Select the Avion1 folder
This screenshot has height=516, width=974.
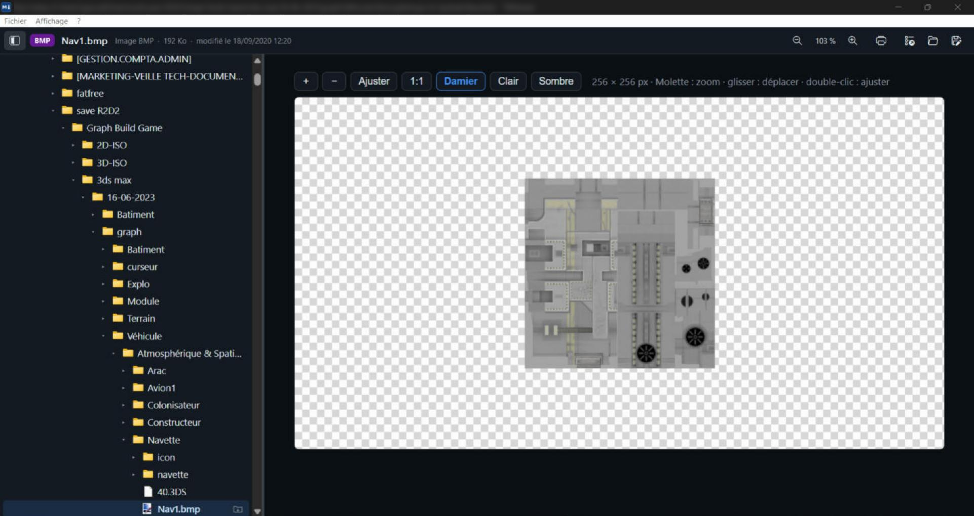pyautogui.click(x=161, y=388)
